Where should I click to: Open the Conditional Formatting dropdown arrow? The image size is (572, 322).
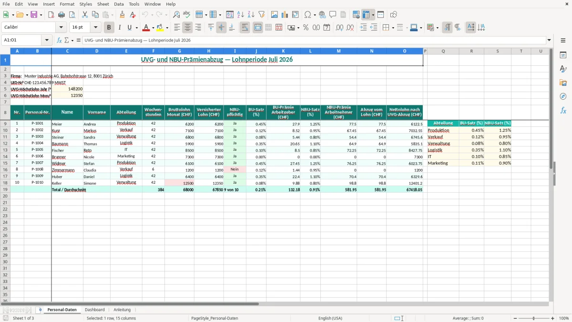coord(437,28)
